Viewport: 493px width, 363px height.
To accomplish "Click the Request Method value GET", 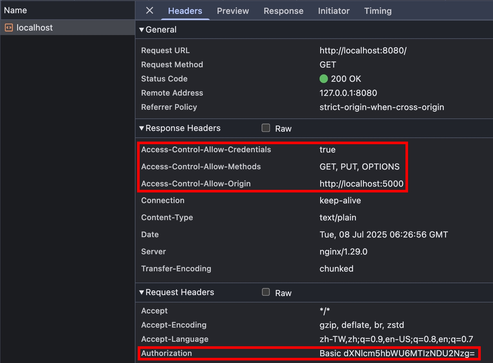I will (x=328, y=65).
